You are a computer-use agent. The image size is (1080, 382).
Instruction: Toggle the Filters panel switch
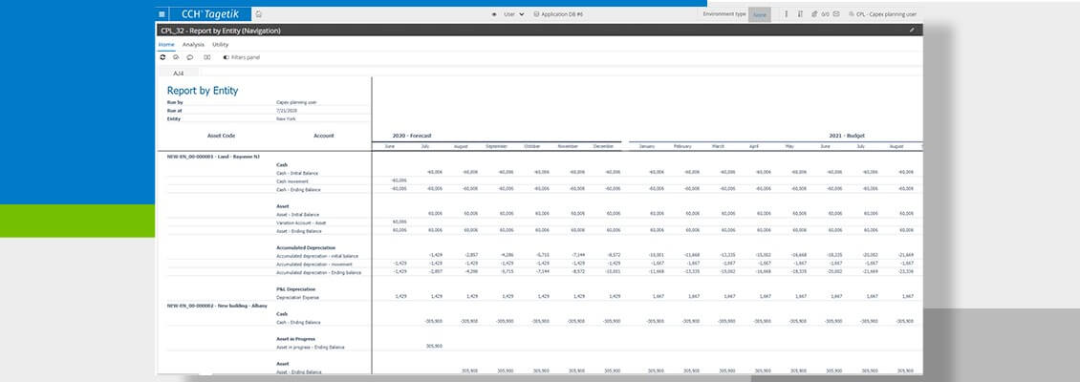tap(226, 57)
